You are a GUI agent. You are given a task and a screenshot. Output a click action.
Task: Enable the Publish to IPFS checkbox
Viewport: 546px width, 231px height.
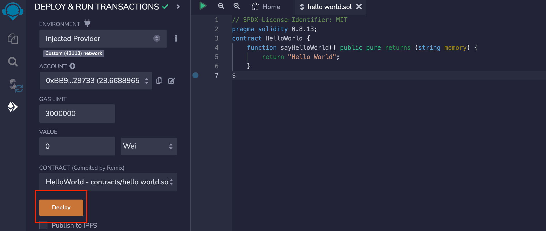pos(43,225)
